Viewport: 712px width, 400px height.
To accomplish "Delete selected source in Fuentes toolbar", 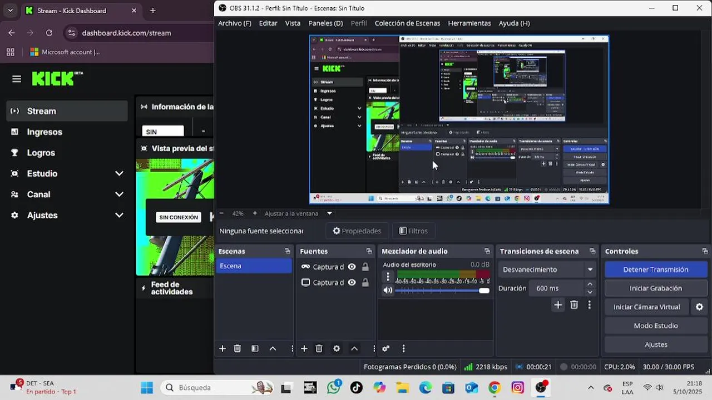I will (319, 348).
